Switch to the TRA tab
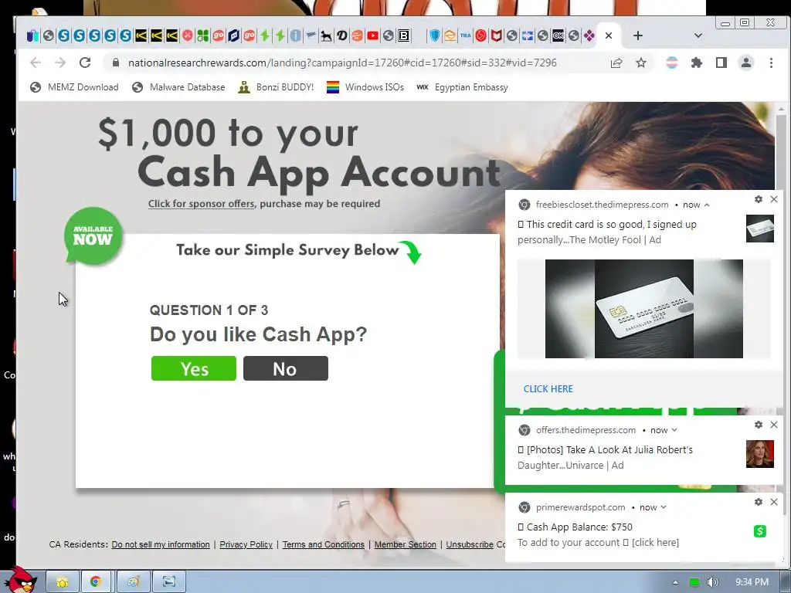Image resolution: width=791 pixels, height=593 pixels. coord(465,36)
